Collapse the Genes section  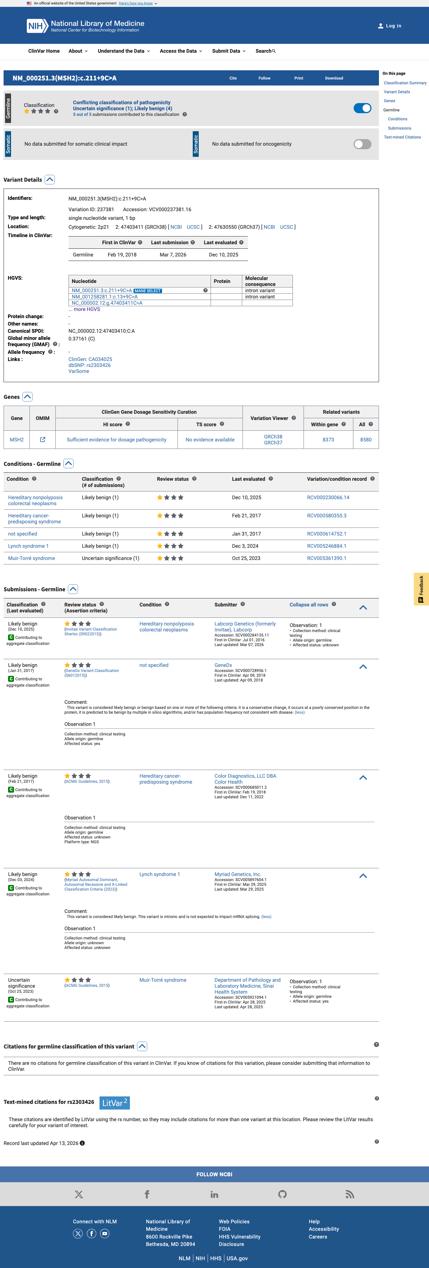tap(28, 397)
